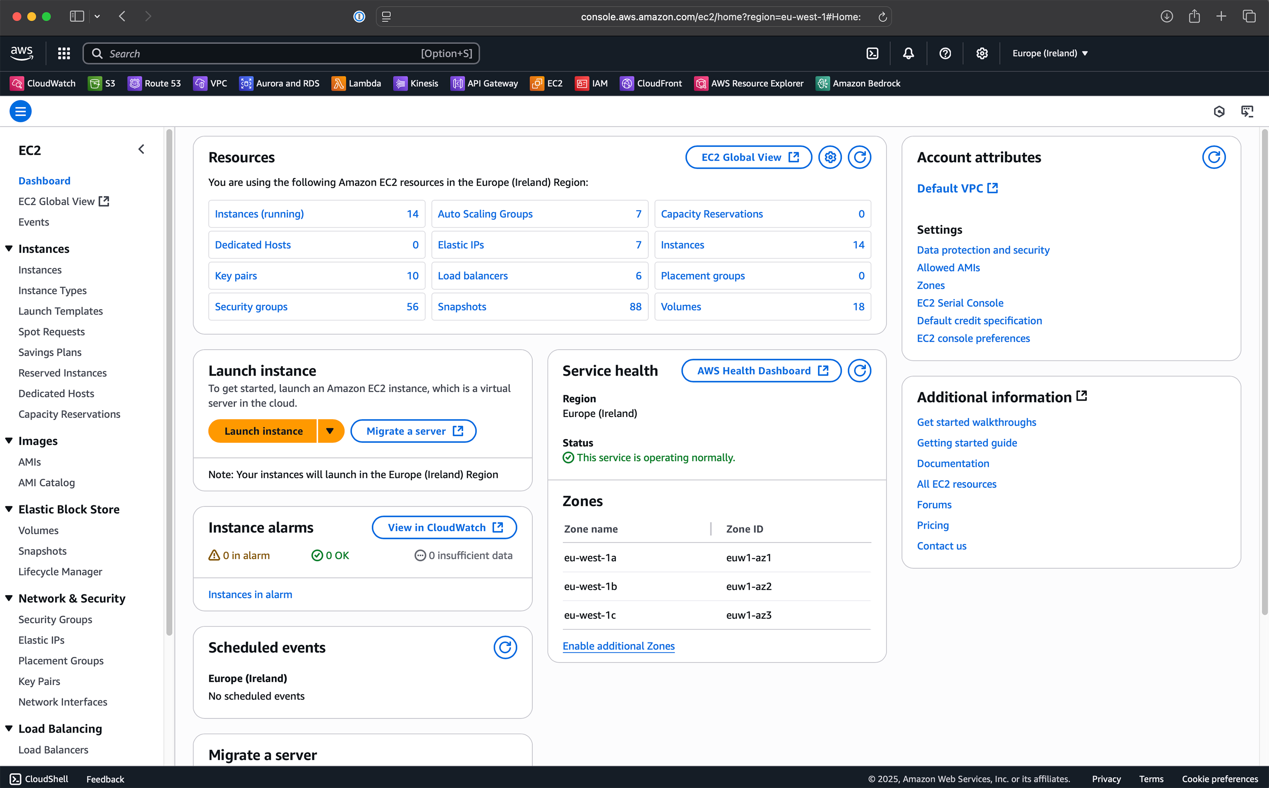
Task: Open Lifecycle Manager in the sidebar
Action: 60,572
